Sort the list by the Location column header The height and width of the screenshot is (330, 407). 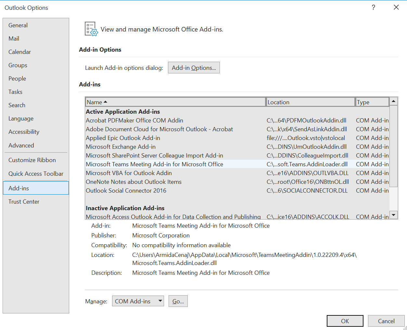coord(310,102)
